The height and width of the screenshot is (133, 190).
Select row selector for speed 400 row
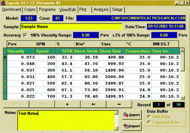5,77
